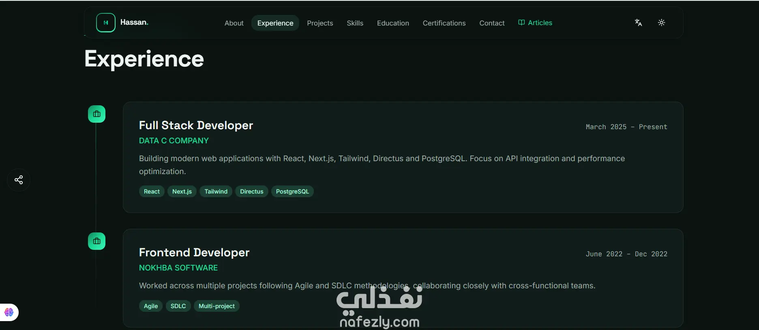Select the PostgreSQL tag
This screenshot has height=330, width=759.
292,192
